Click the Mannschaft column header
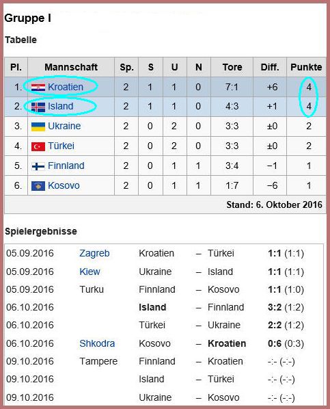The height and width of the screenshot is (409, 330). 71,67
